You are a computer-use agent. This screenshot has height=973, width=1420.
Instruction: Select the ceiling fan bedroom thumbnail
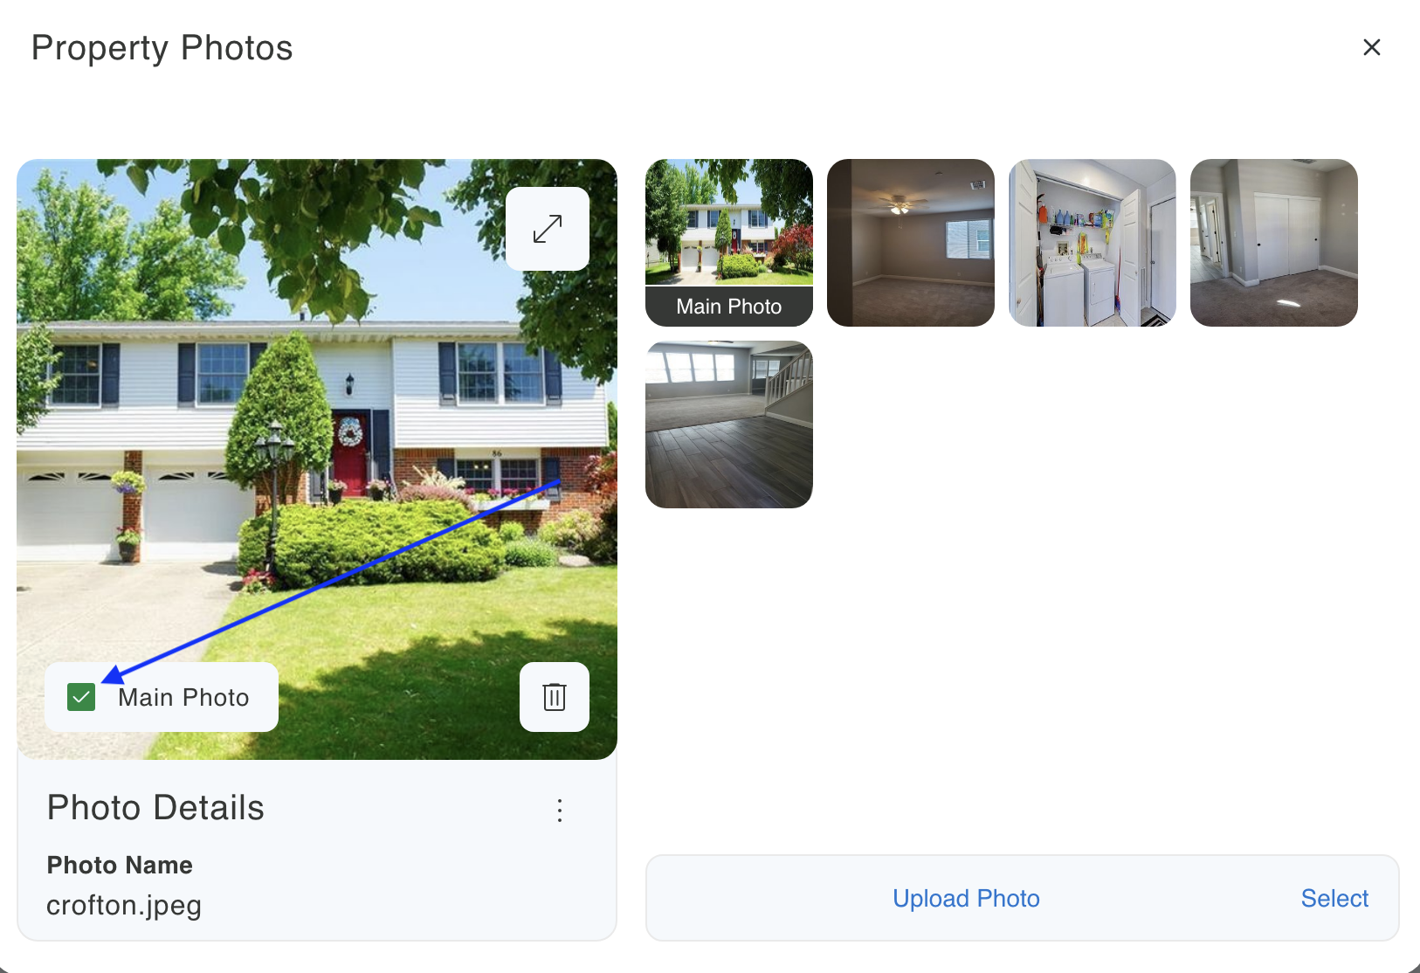911,243
